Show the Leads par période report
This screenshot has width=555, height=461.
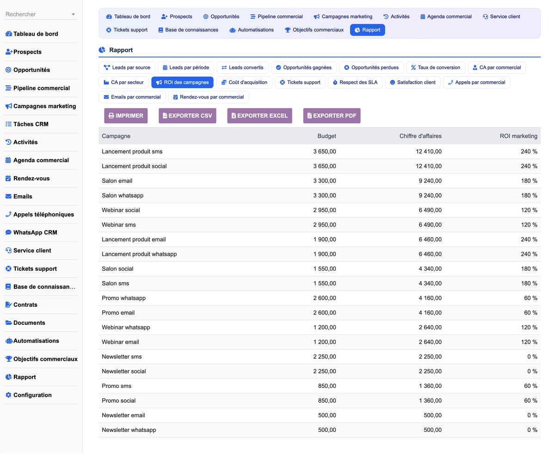point(185,67)
